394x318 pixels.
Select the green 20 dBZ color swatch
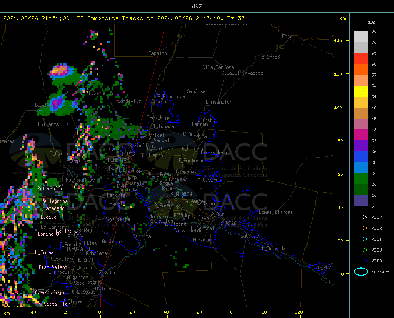[361, 179]
